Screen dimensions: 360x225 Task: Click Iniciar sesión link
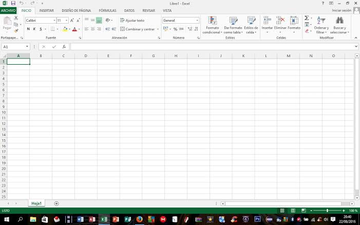[x=342, y=10]
